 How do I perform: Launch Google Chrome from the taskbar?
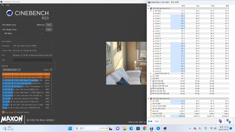145,128
